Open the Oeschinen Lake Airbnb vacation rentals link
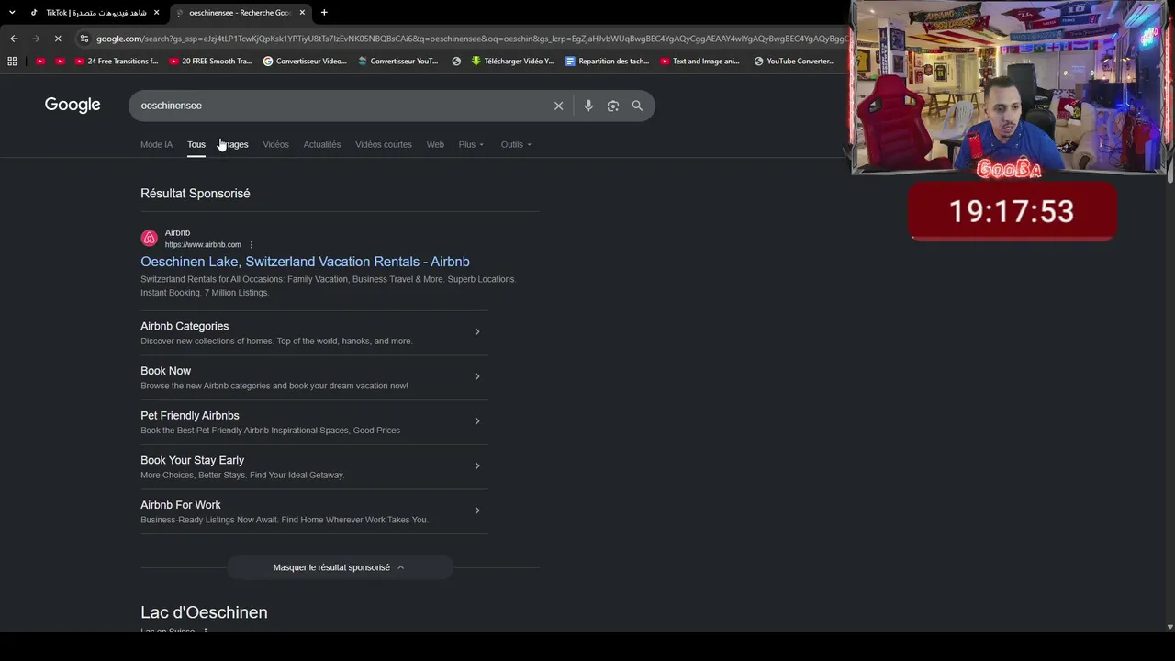The height and width of the screenshot is (661, 1175). 305,262
